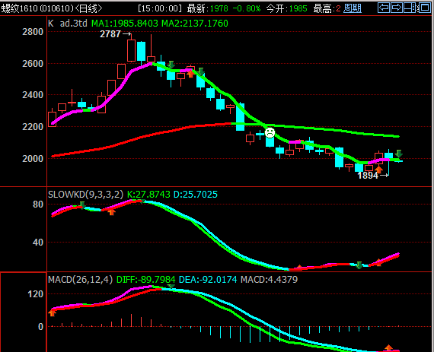Click the 2787 high price marker
Image resolution: width=434 pixels, height=352 pixels.
click(x=116, y=34)
